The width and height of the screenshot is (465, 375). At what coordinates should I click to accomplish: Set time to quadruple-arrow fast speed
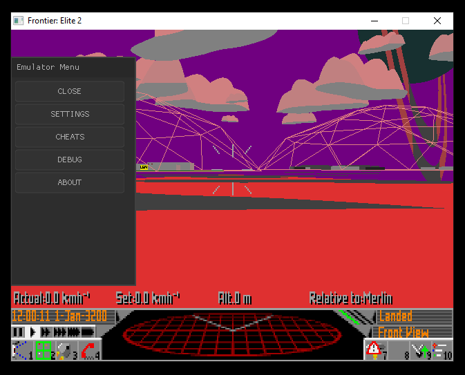73,332
